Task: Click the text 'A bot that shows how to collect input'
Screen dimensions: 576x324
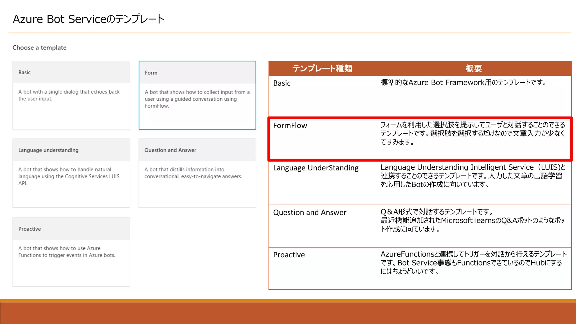Action: click(x=197, y=99)
